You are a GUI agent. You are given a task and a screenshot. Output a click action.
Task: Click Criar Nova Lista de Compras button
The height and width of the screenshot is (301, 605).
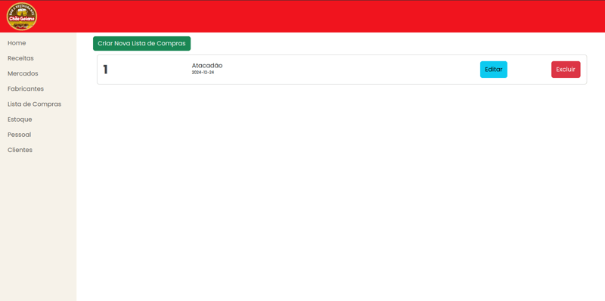(x=141, y=44)
